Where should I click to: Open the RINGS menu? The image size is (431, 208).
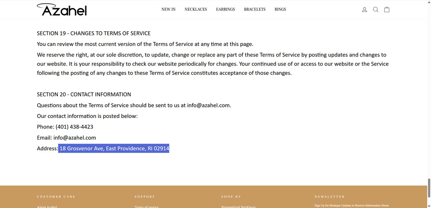[280, 9]
